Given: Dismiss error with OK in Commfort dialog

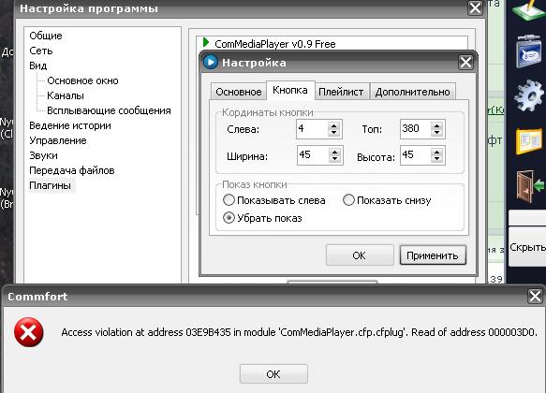Looking at the screenshot, I should click(273, 374).
